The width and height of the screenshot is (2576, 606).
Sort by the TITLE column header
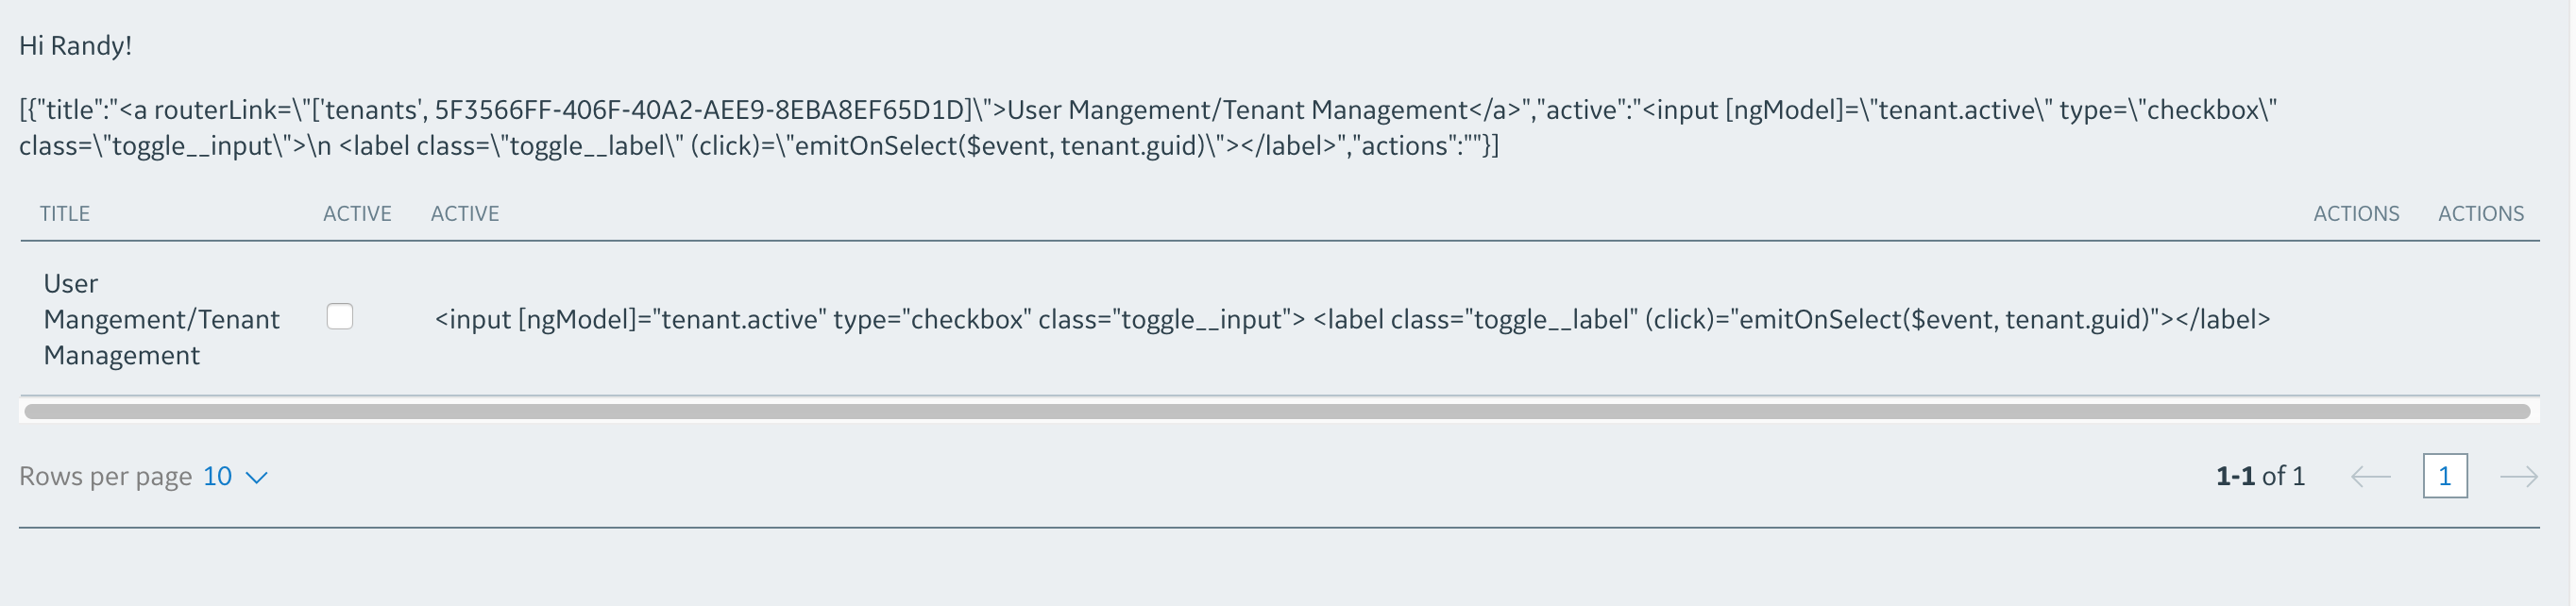point(64,213)
